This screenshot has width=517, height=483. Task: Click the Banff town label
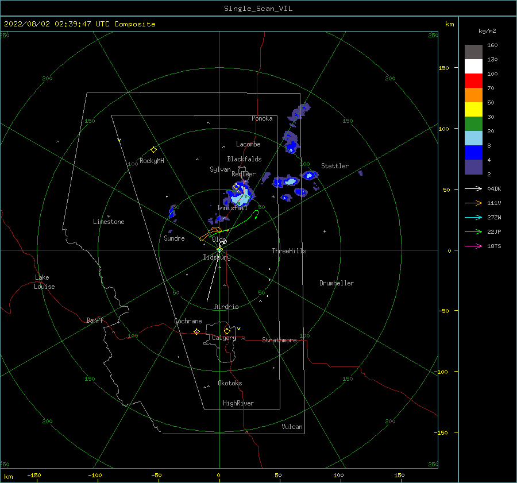pos(95,320)
